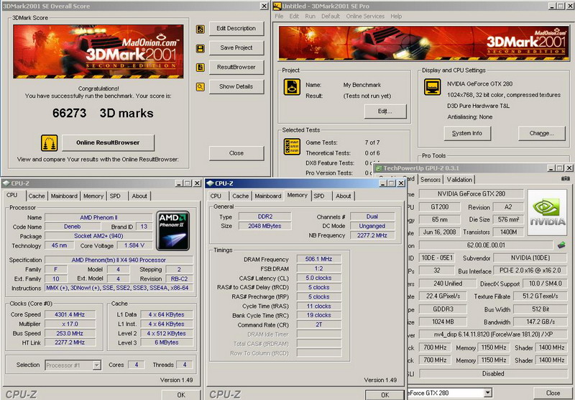Click the SLI Disabled field in GPU-Z
This screenshot has width=575, height=400.
click(x=493, y=373)
